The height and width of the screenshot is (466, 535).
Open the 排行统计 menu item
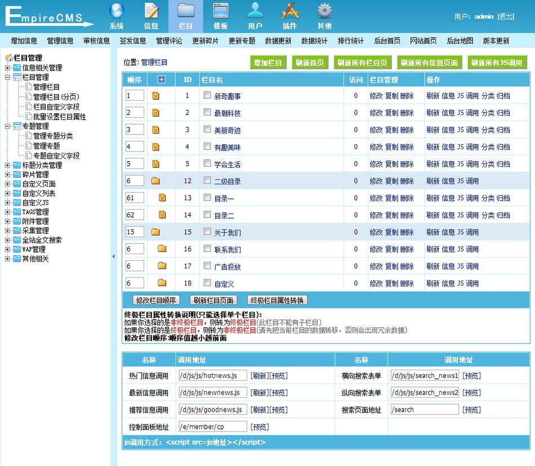coord(351,41)
